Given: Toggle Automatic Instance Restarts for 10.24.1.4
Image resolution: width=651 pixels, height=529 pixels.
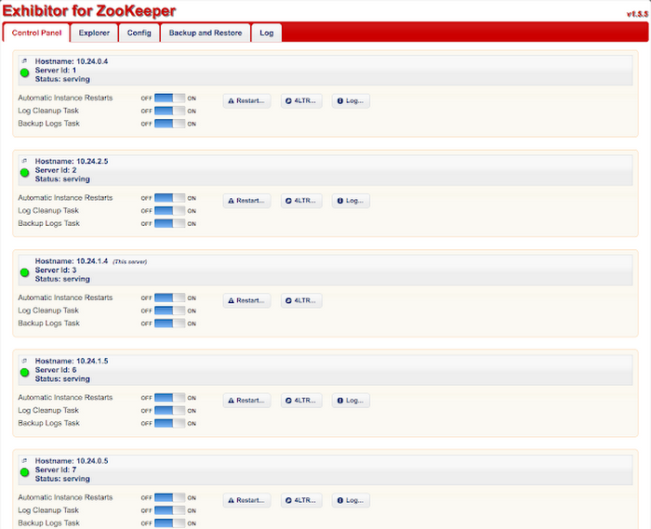Looking at the screenshot, I should point(169,298).
